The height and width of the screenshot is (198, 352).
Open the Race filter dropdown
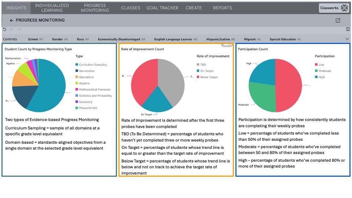click(83, 39)
